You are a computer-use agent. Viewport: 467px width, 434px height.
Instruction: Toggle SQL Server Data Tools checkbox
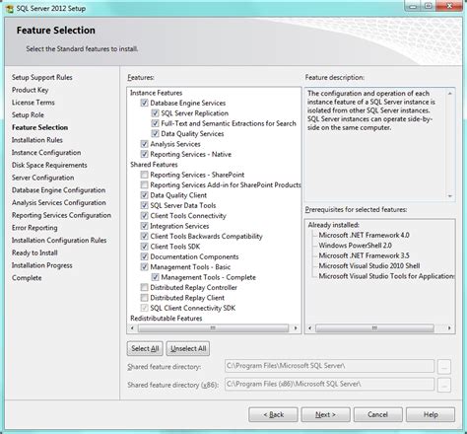(144, 205)
